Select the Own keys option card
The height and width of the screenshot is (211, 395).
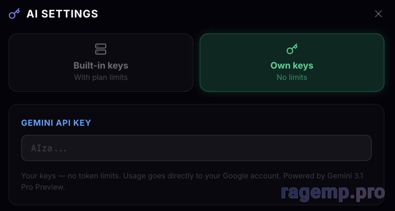[x=292, y=63]
